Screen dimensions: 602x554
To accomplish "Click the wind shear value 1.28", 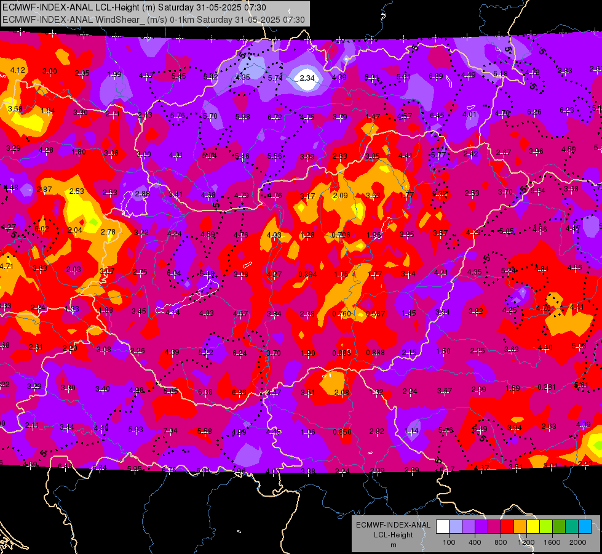I will (307, 235).
